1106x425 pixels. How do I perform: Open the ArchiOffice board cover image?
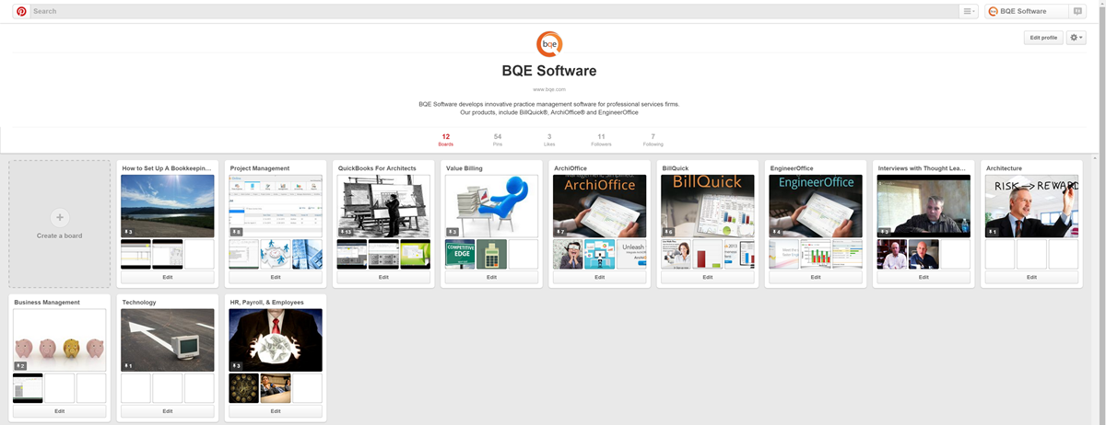coord(599,206)
